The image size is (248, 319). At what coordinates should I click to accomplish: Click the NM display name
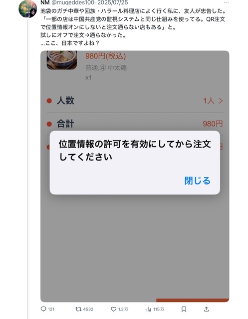point(45,2)
